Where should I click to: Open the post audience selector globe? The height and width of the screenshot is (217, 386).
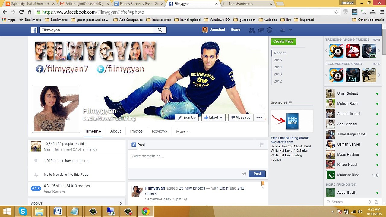[244, 174]
